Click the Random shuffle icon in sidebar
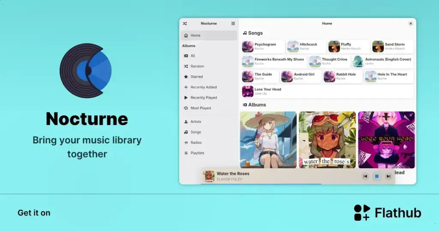 tap(186, 66)
